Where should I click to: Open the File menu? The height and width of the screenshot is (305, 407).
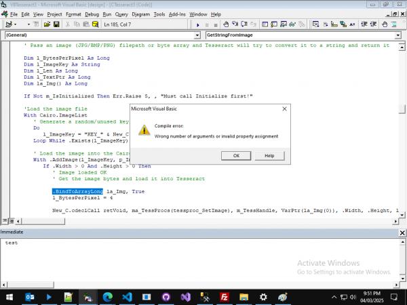14,14
